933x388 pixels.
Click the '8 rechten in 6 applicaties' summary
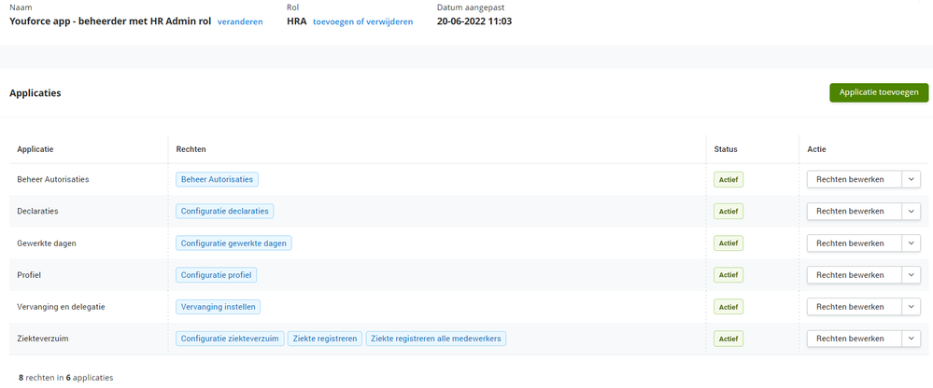click(65, 378)
